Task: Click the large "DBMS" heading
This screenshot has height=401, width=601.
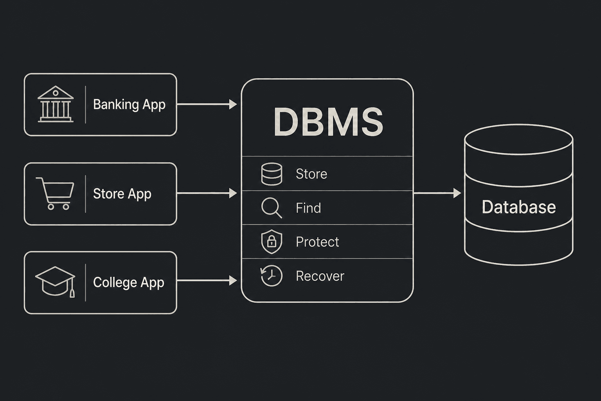Action: pos(328,122)
